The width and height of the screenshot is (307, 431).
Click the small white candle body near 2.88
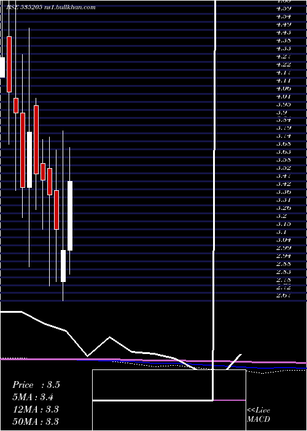63,266
